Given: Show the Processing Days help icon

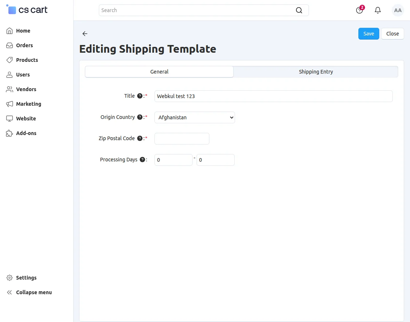Looking at the screenshot, I should click(x=142, y=160).
